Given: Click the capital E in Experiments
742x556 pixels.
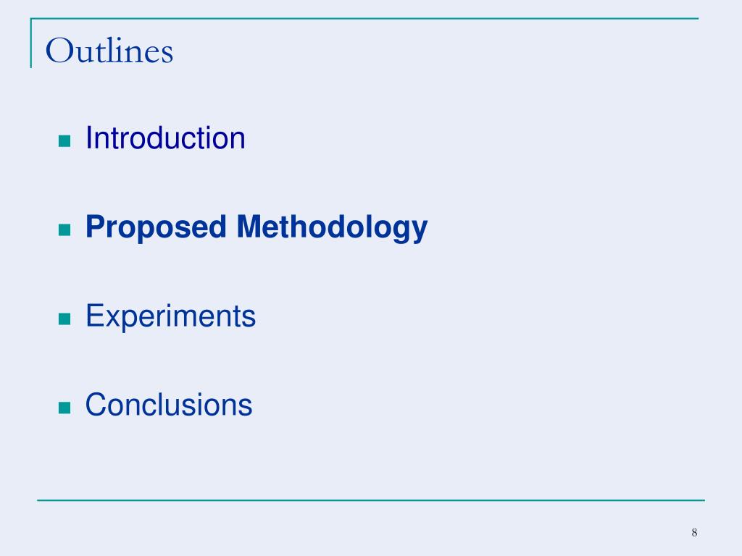Looking at the screenshot, I should [93, 316].
